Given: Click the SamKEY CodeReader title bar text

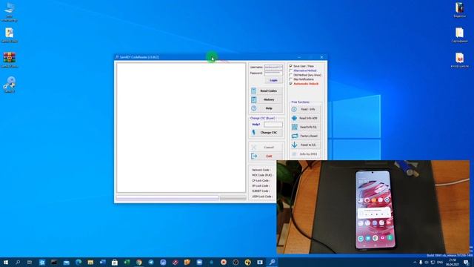Looking at the screenshot, I should pyautogui.click(x=139, y=57).
